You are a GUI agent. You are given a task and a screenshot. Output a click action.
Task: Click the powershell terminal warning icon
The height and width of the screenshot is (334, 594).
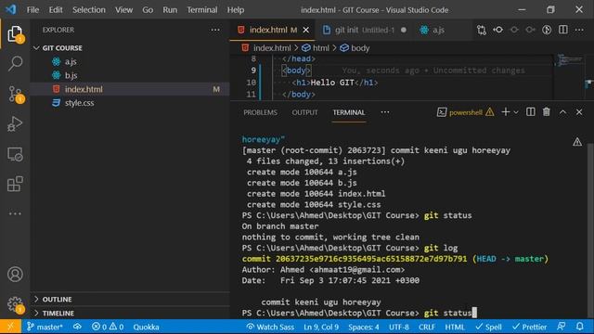pos(490,112)
